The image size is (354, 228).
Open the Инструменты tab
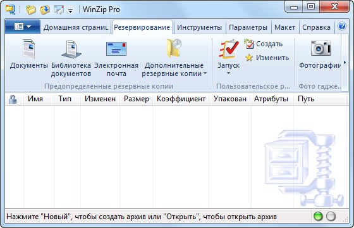coord(199,27)
